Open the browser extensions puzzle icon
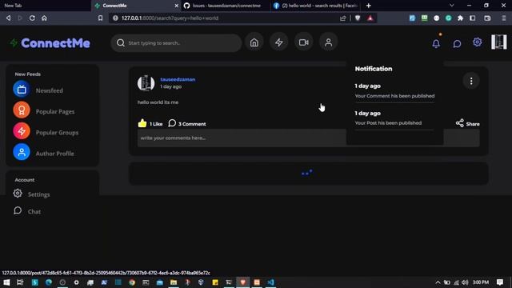 (x=460, y=18)
